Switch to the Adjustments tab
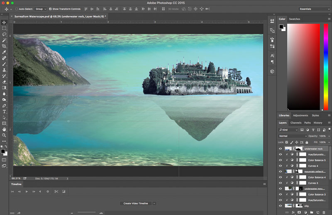332x215 pixels. tap(300, 115)
